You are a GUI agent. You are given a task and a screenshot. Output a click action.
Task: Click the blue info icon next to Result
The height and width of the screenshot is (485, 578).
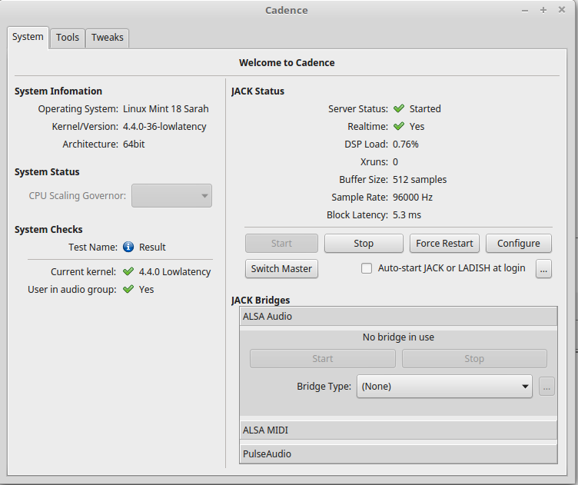[x=128, y=247]
